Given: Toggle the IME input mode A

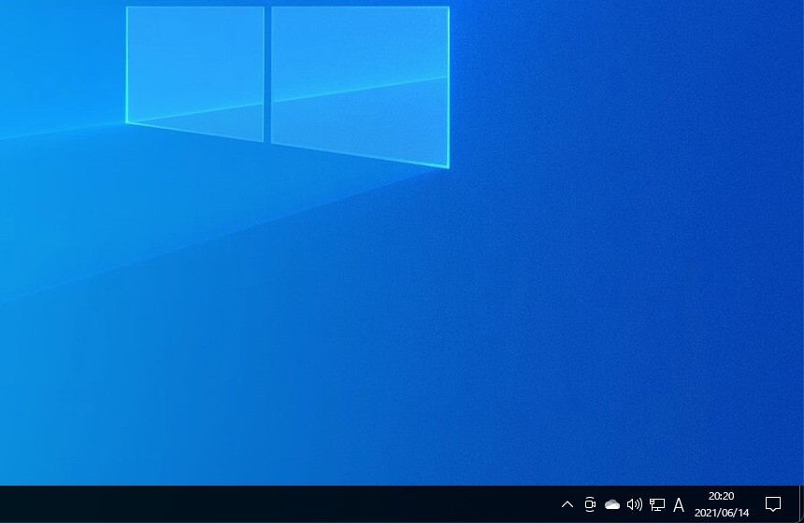Looking at the screenshot, I should (x=679, y=504).
